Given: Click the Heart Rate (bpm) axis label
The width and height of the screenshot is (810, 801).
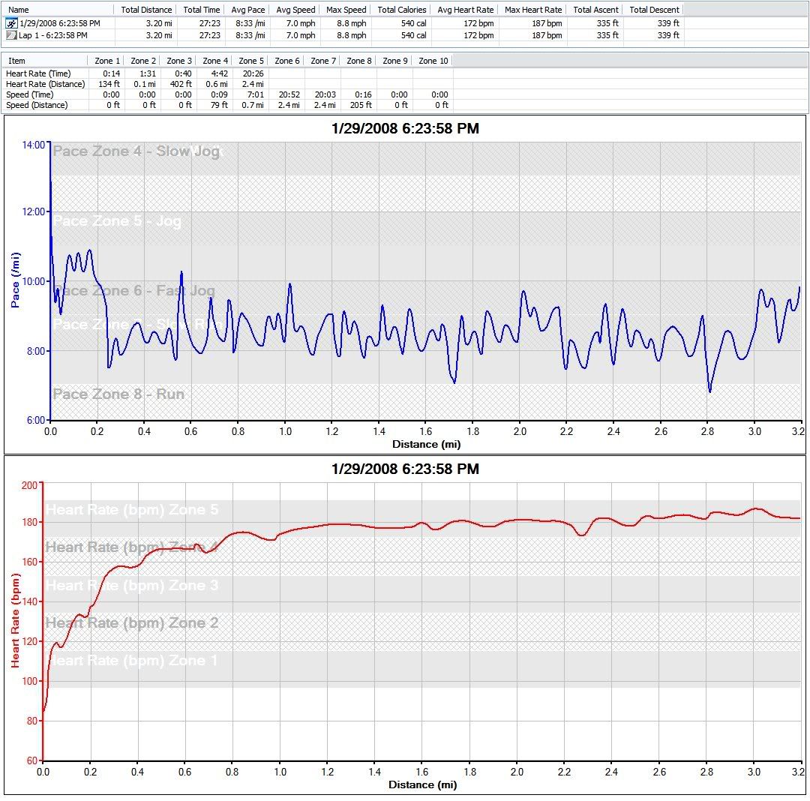Looking at the screenshot, I should coord(15,621).
